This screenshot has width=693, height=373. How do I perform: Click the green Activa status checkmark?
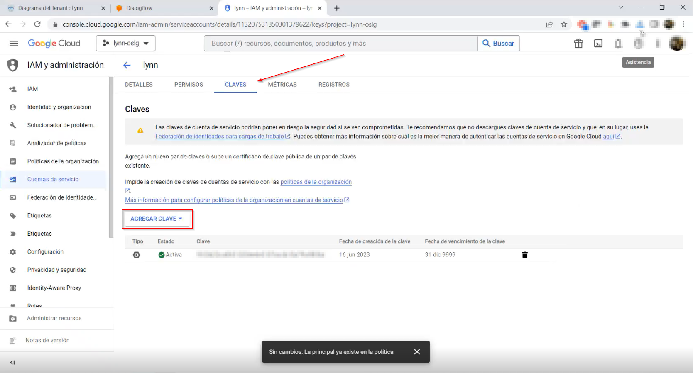pyautogui.click(x=162, y=255)
